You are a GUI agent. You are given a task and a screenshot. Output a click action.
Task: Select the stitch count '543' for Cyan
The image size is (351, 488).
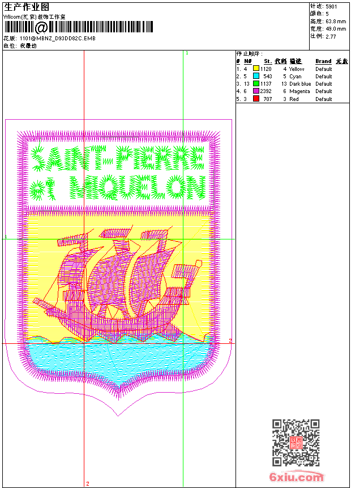pos(267,76)
